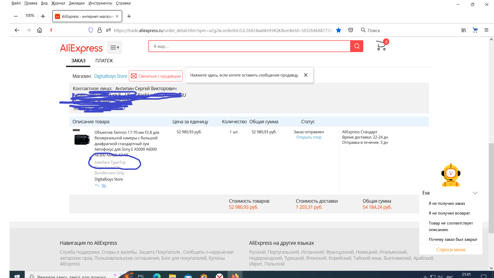494x278 pixels.
Task: Open the Журнал menu
Action: point(58,3)
